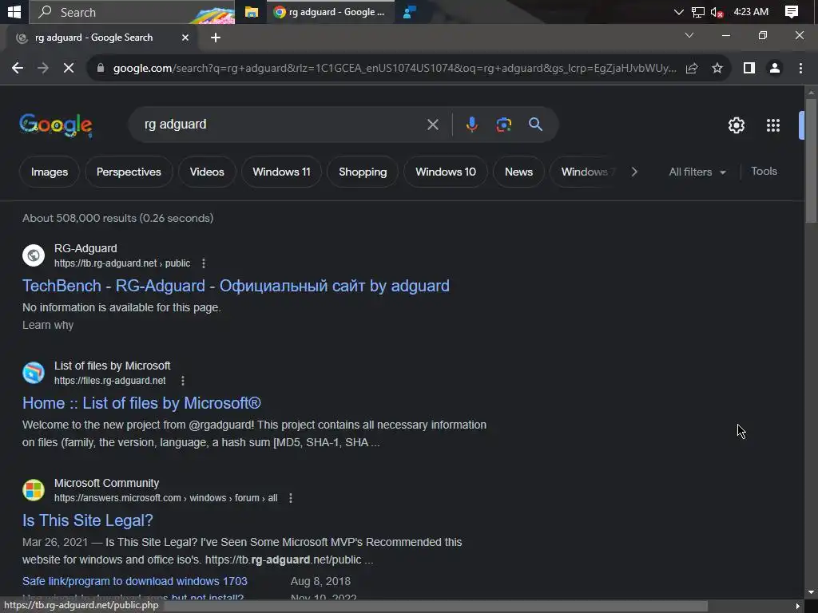The image size is (818, 613).
Task: Click List of files by Microsoft favicon
Action: tap(34, 373)
